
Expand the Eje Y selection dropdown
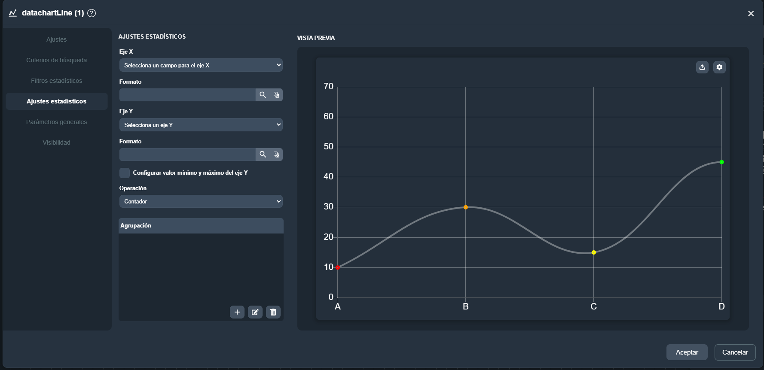point(201,125)
